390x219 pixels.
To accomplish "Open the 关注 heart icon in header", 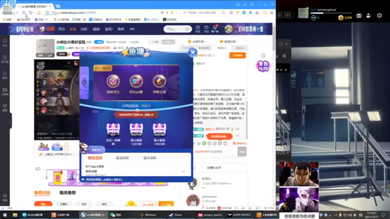I will click(x=206, y=29).
